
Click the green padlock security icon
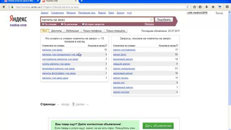12,7
